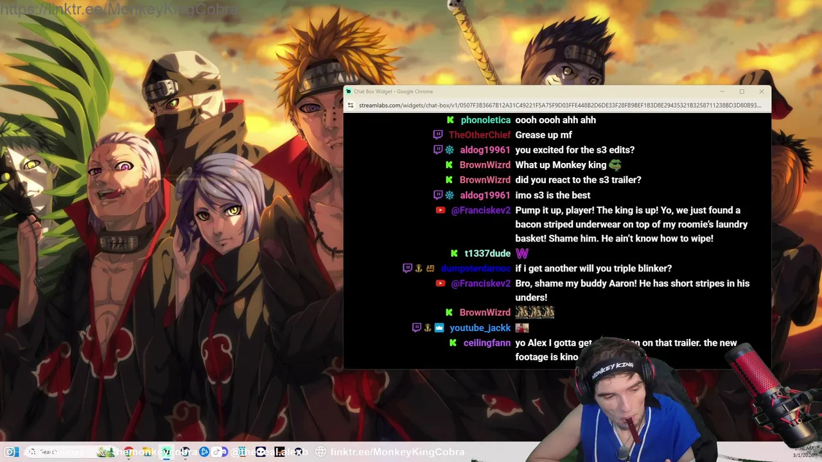This screenshot has width=822, height=462.
Task: Click Kick badge on BrownWizrd's "What up" message
Action: [450, 165]
